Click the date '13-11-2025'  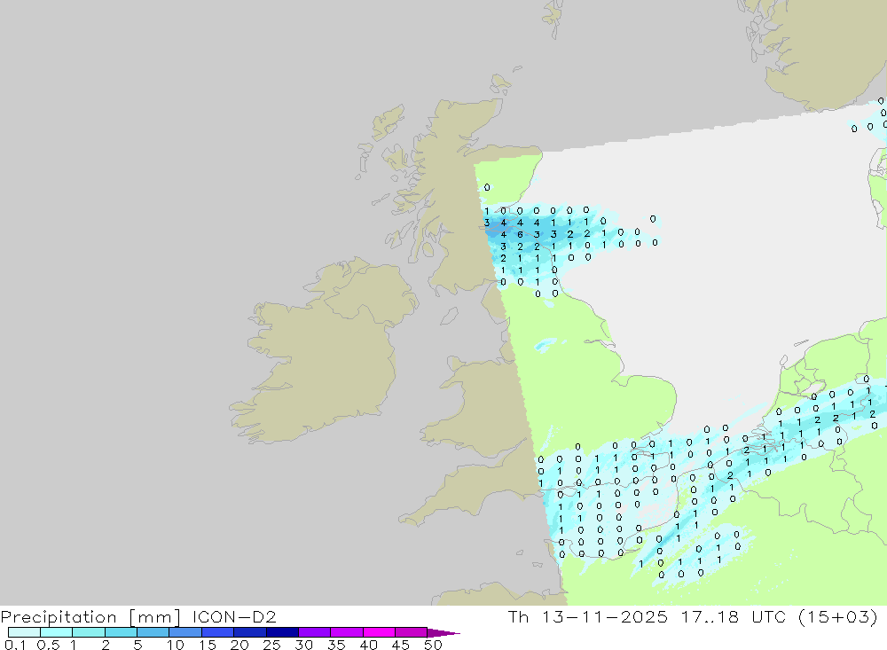(605, 616)
